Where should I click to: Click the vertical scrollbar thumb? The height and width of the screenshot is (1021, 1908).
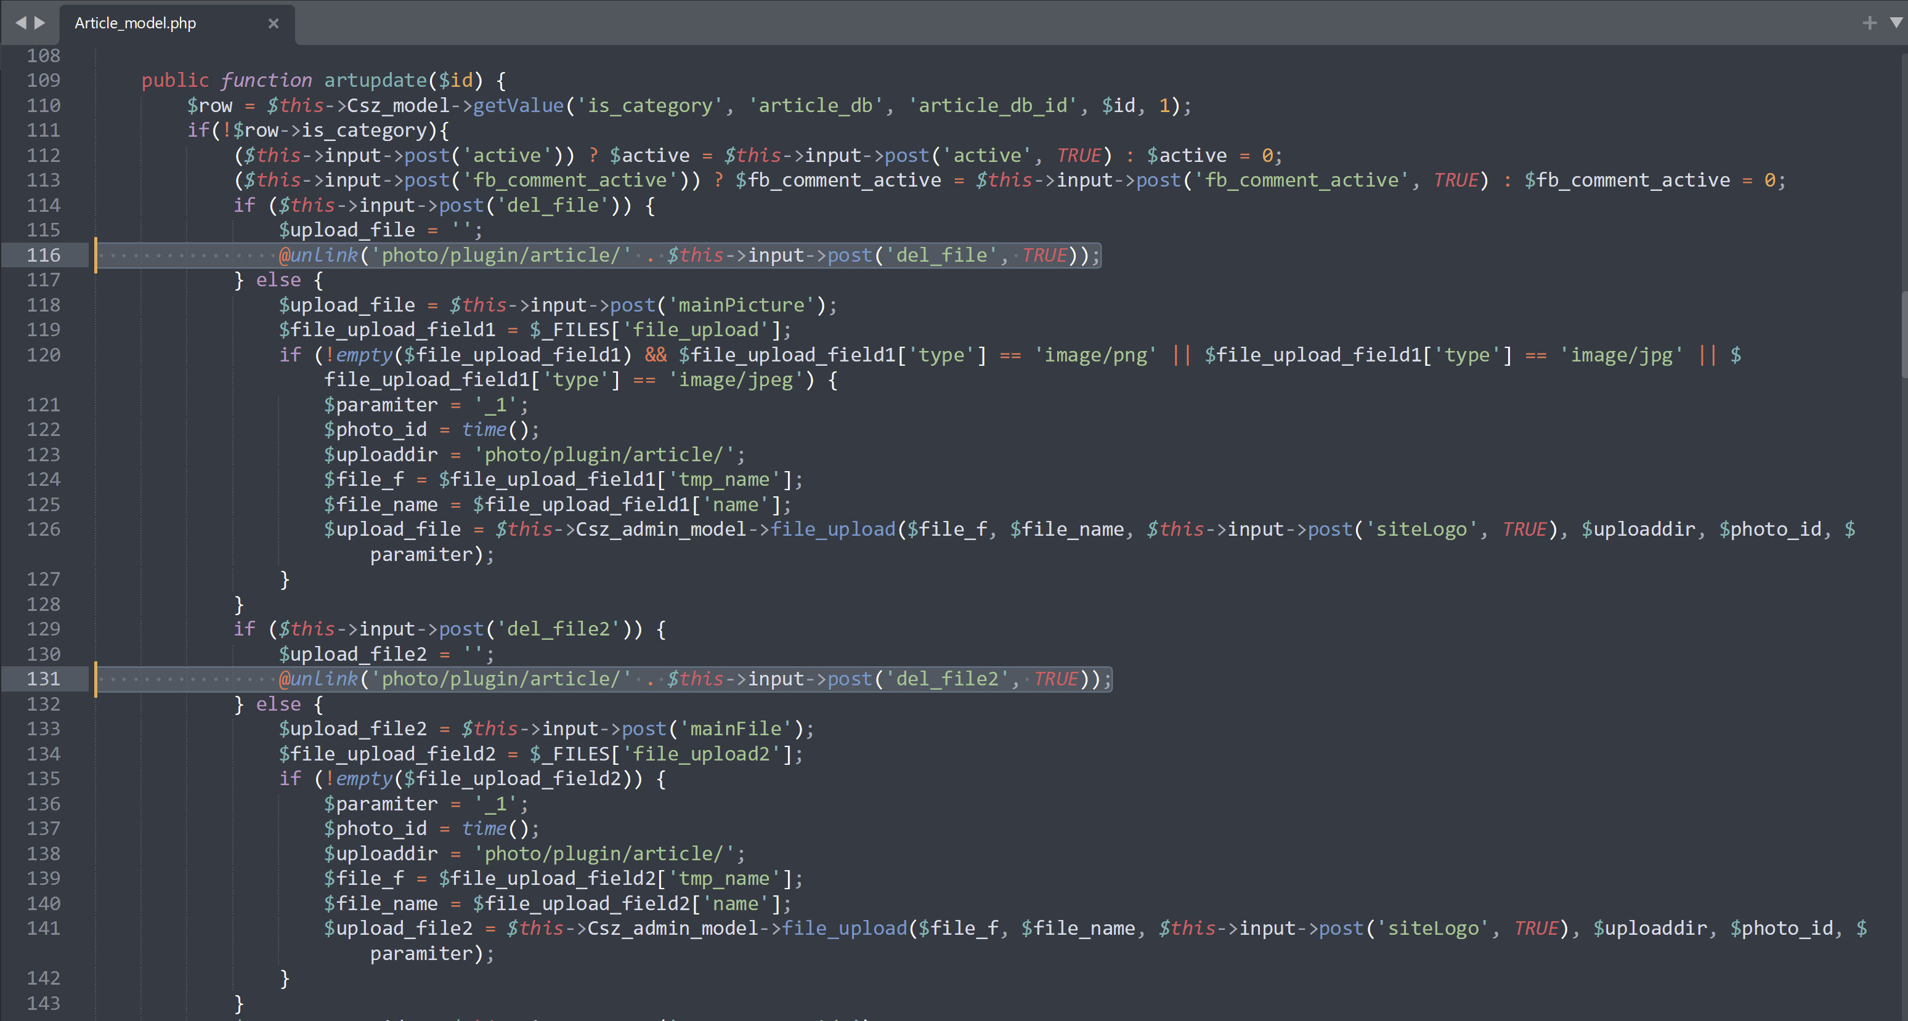coord(1904,333)
